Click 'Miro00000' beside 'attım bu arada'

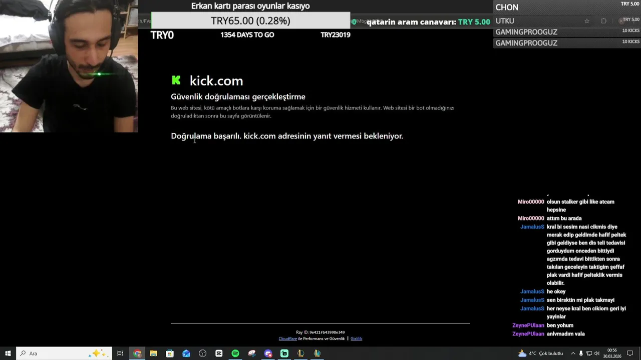531,218
